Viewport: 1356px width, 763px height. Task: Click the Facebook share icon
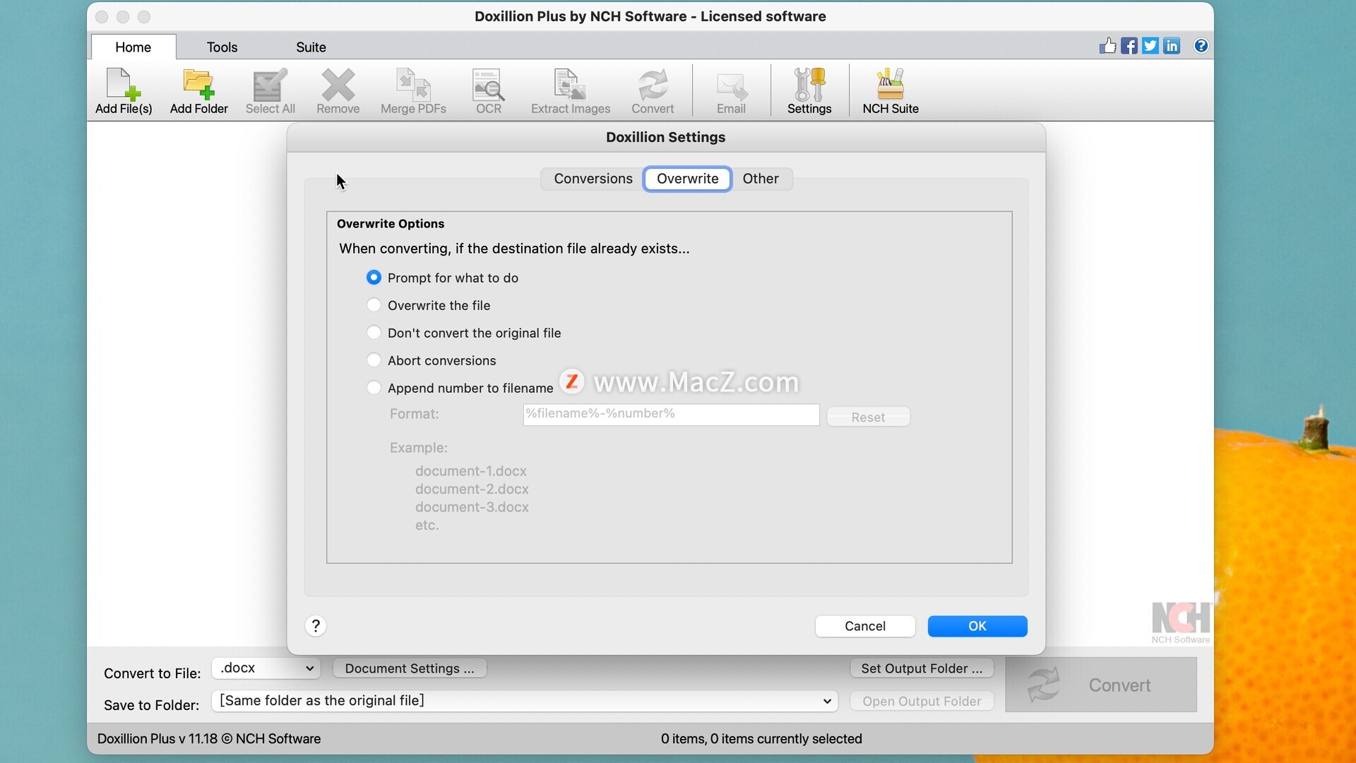pyautogui.click(x=1129, y=46)
